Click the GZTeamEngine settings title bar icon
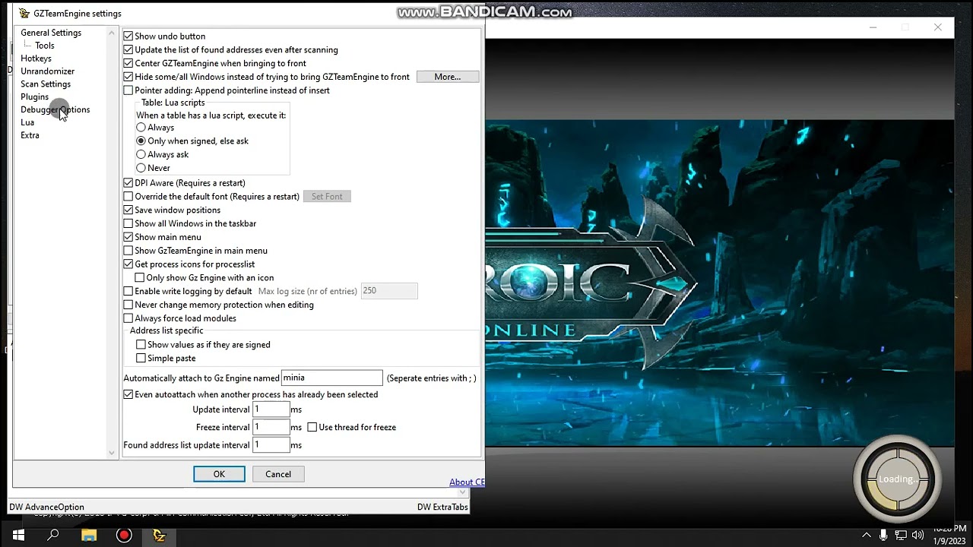 click(24, 13)
